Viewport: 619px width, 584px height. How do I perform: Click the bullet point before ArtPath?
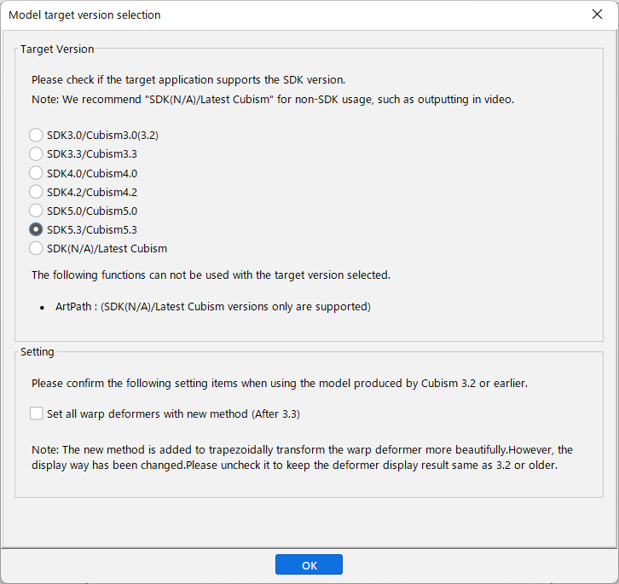pos(43,307)
